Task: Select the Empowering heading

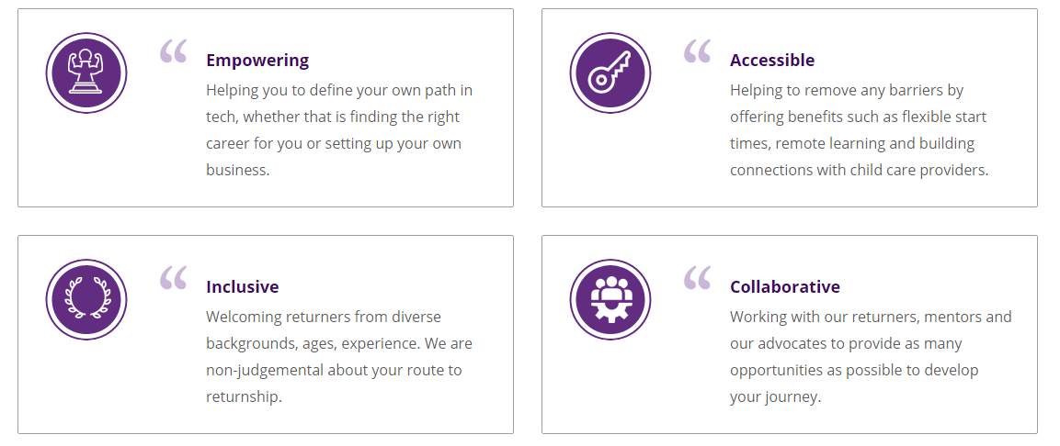Action: (x=257, y=60)
